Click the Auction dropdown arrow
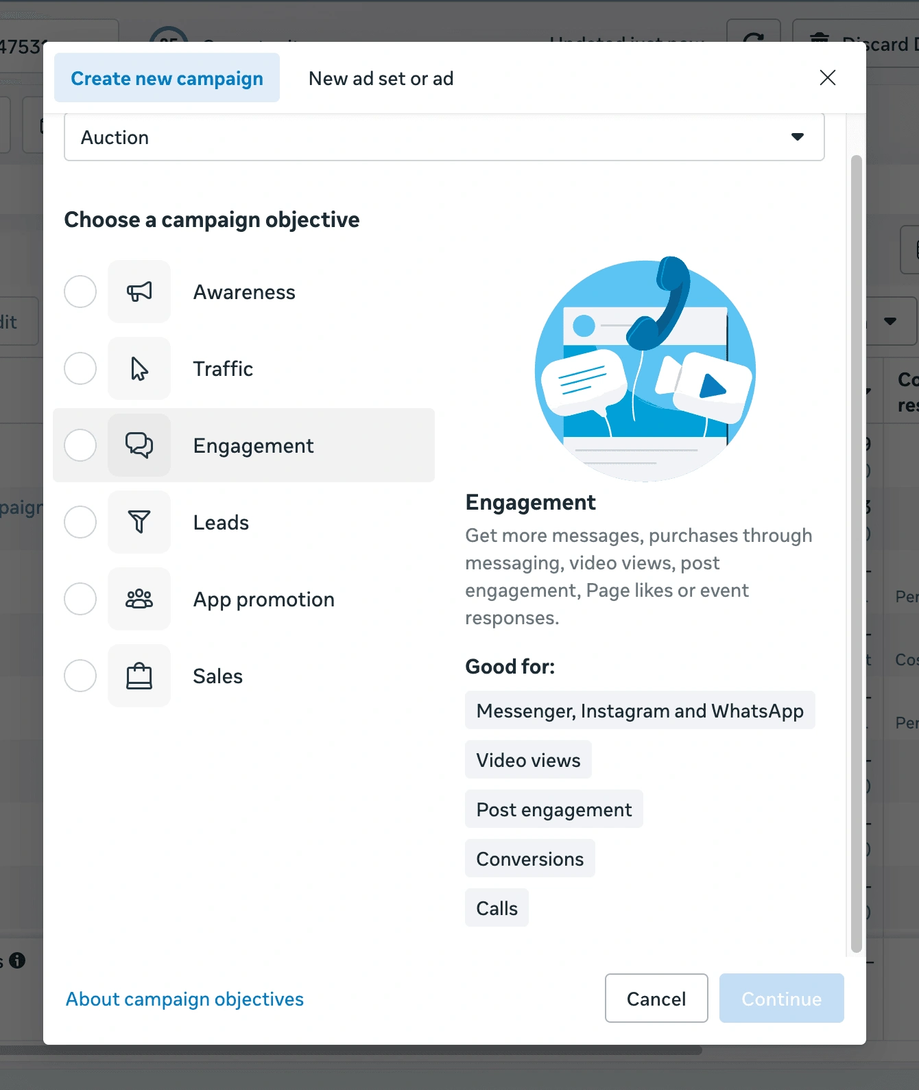 (797, 137)
